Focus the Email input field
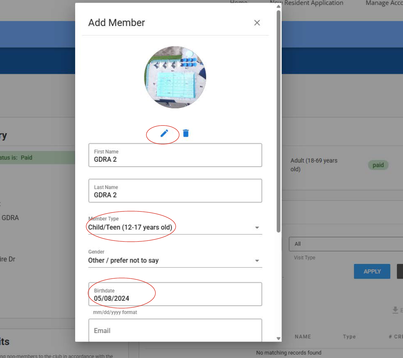 tap(175, 331)
